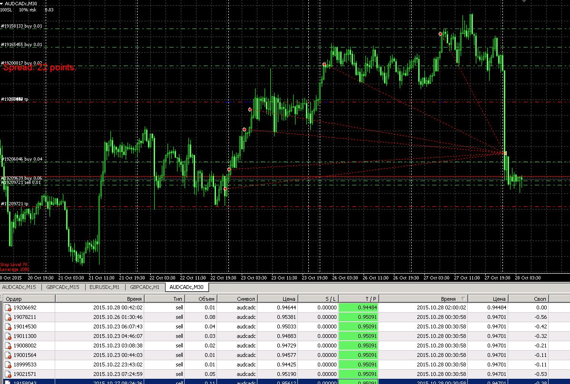The image size is (570, 384).
Task: Click the sell order icon for 19078211
Action: point(8,317)
